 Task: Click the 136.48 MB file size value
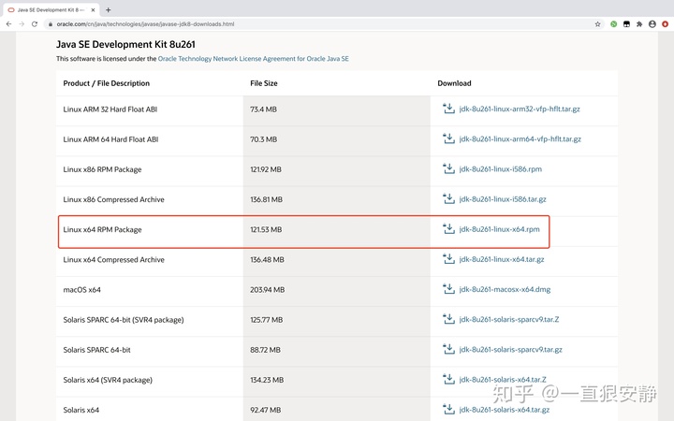pos(267,259)
